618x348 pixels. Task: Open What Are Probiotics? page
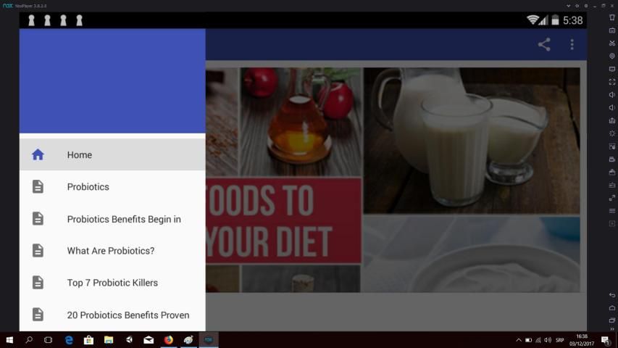click(x=110, y=251)
